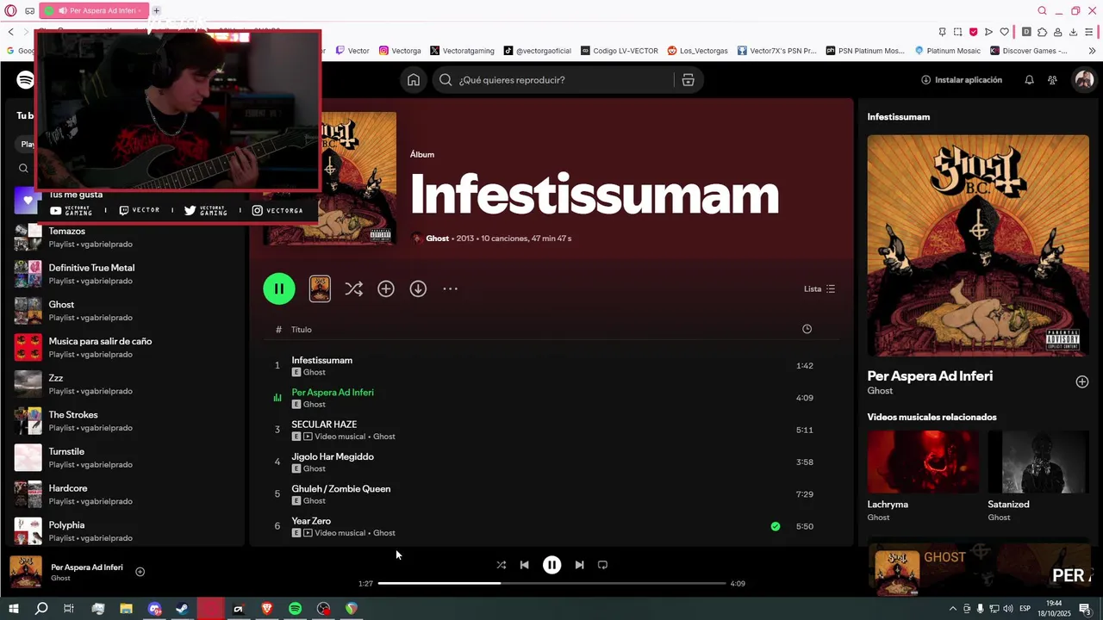Click the Instalar aplicación button
1103x620 pixels.
click(x=962, y=80)
